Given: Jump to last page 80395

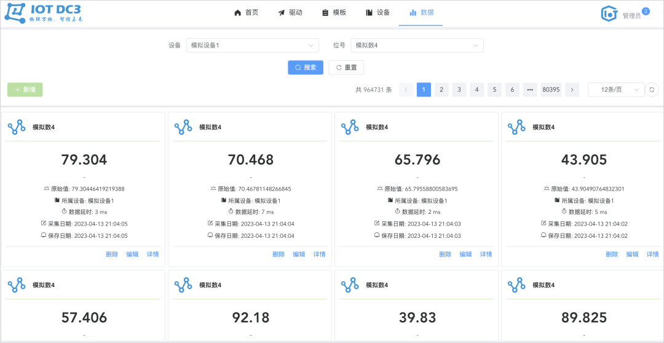Looking at the screenshot, I should point(551,90).
